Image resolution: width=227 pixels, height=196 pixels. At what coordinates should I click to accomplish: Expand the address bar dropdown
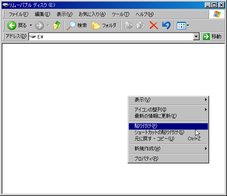click(196, 37)
